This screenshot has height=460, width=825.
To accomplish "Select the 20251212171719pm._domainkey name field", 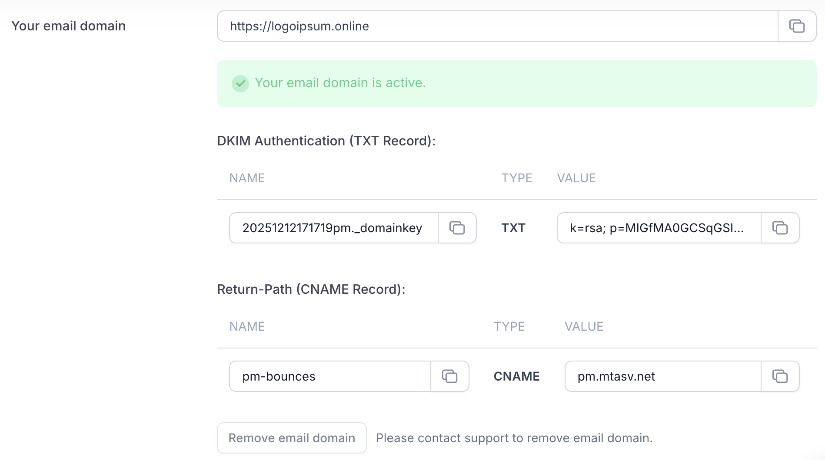I will [x=333, y=228].
